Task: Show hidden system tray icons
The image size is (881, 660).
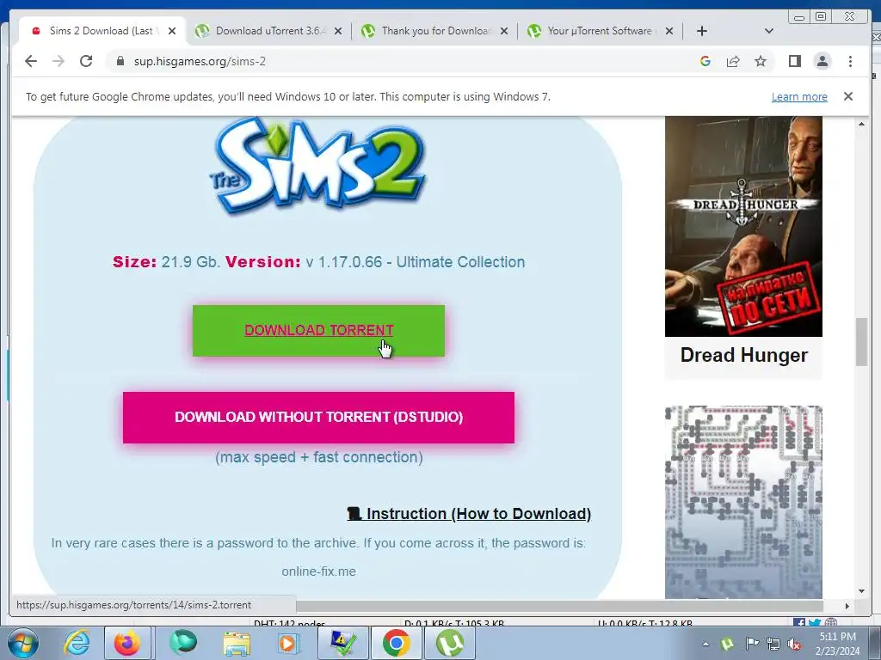Action: [x=705, y=644]
